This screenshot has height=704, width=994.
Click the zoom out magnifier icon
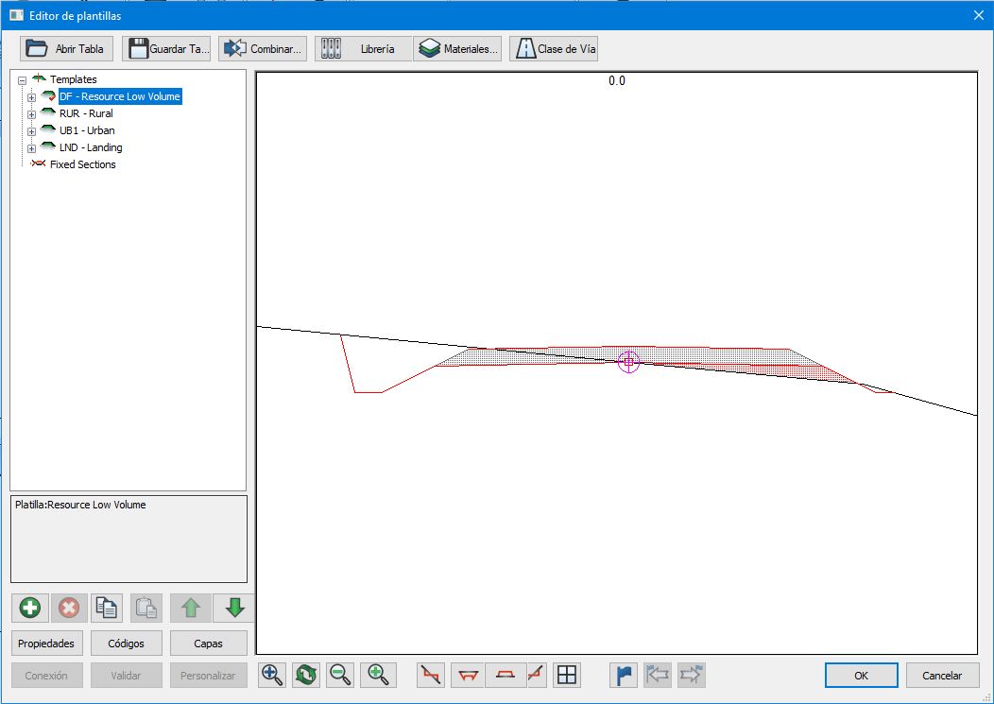click(340, 675)
